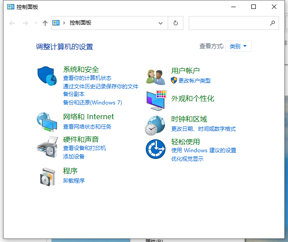
Task: Open 时钟和区域 category link
Action: [x=189, y=119]
